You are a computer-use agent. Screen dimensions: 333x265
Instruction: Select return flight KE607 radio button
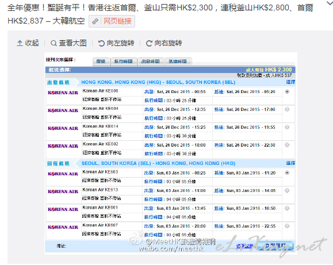coord(287,226)
